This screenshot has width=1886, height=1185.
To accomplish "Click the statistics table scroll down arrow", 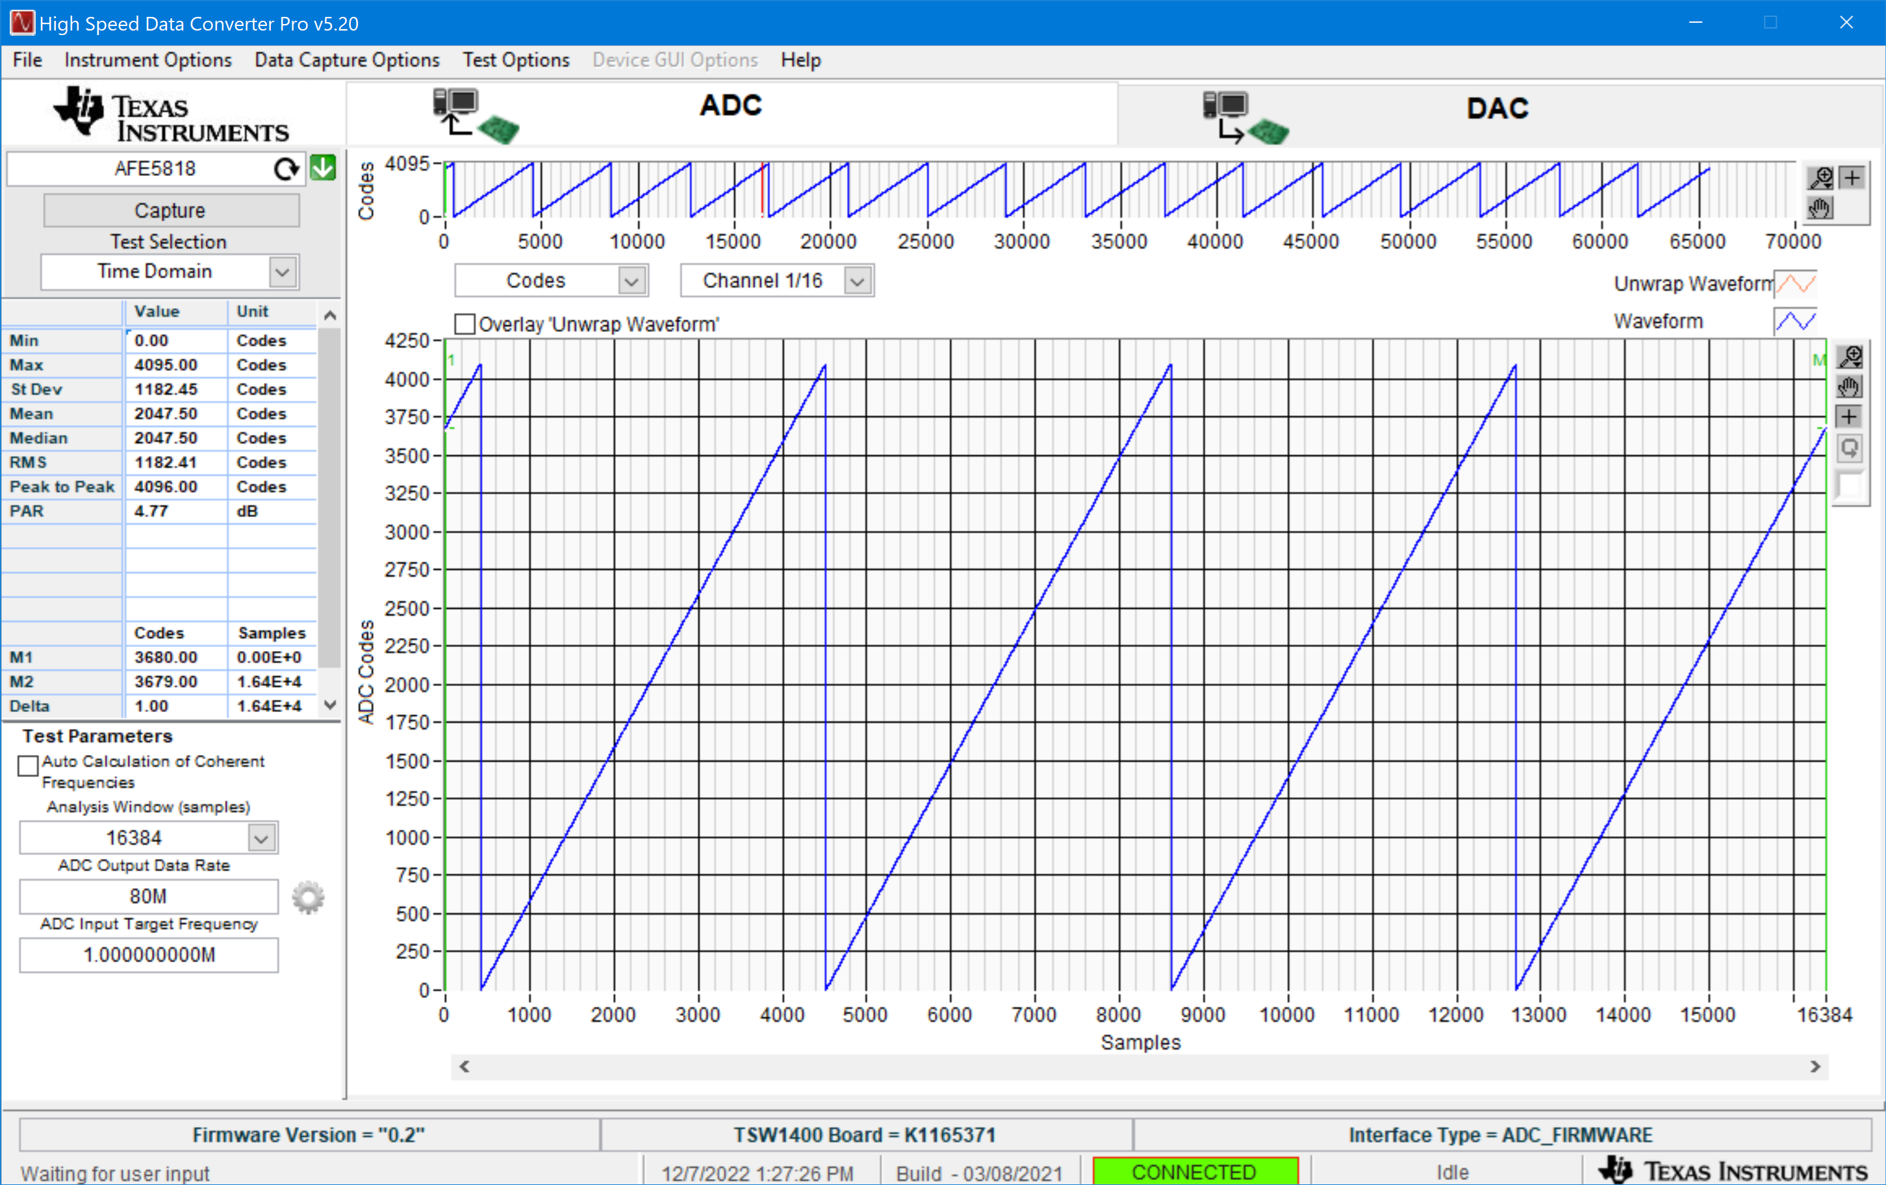I will 330,705.
